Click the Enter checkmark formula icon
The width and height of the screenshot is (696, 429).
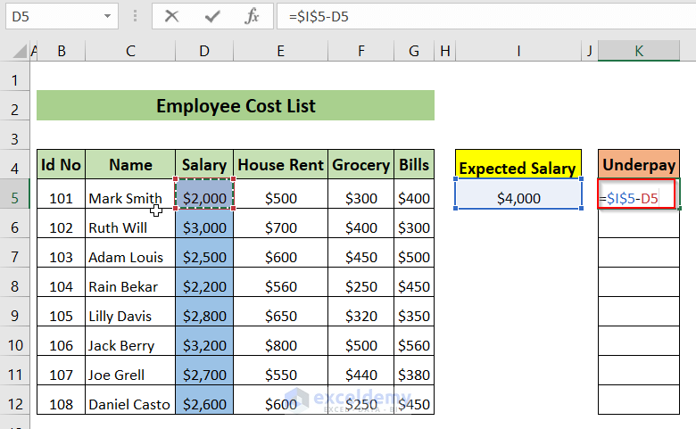pyautogui.click(x=212, y=16)
